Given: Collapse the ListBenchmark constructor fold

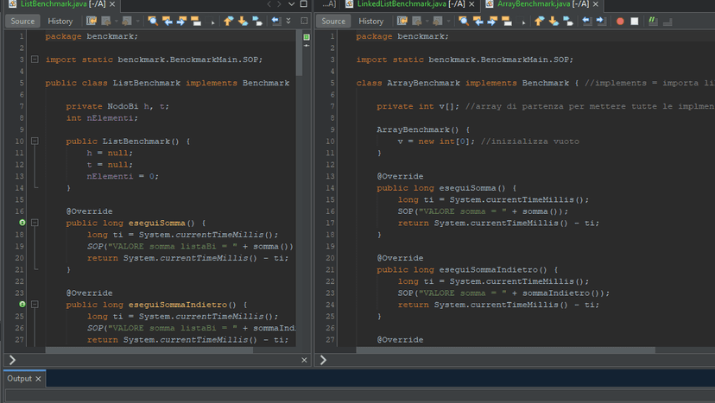Looking at the screenshot, I should point(35,141).
